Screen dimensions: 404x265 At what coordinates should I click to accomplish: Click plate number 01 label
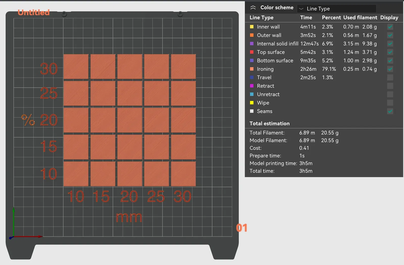(242, 228)
